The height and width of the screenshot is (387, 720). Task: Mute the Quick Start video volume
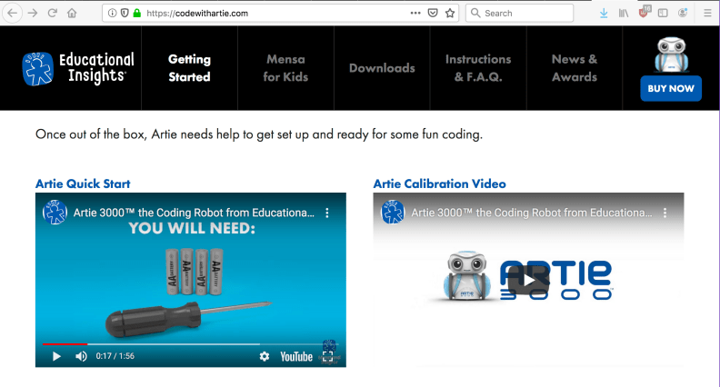tap(81, 356)
